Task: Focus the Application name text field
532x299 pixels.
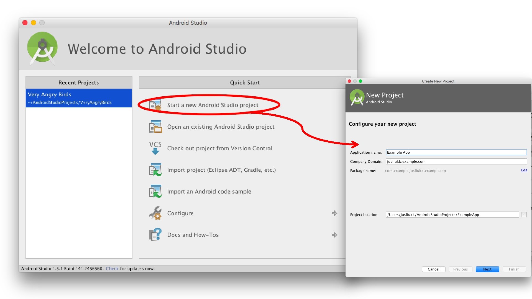Action: (456, 152)
